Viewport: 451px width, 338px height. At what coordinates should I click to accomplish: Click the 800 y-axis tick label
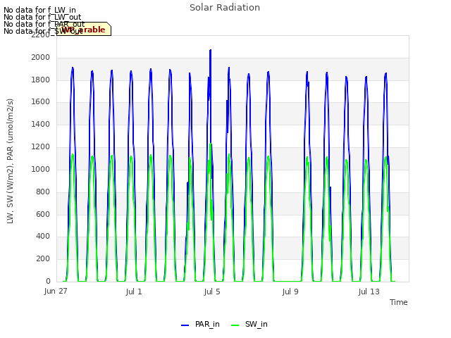coord(43,192)
